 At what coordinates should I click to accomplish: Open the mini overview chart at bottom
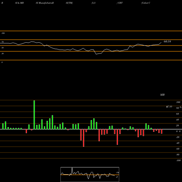tap(90, 174)
